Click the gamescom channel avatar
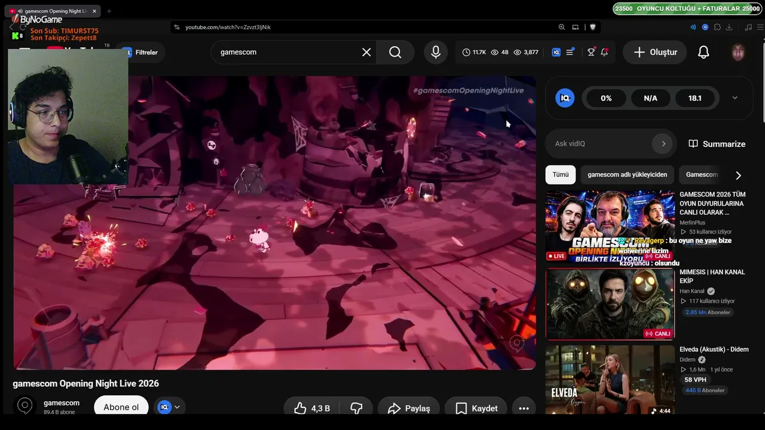Screen dimensions: 765x430 click(x=25, y=406)
